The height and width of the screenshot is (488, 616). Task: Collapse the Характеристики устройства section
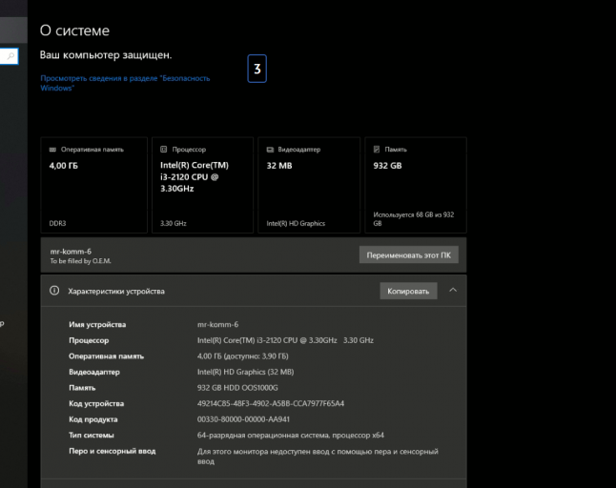[453, 290]
